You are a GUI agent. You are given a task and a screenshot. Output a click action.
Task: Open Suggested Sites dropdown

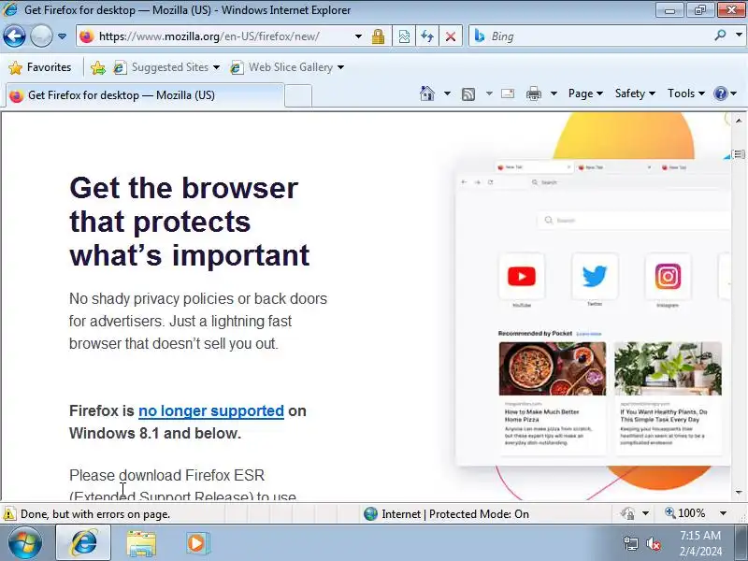pos(166,67)
